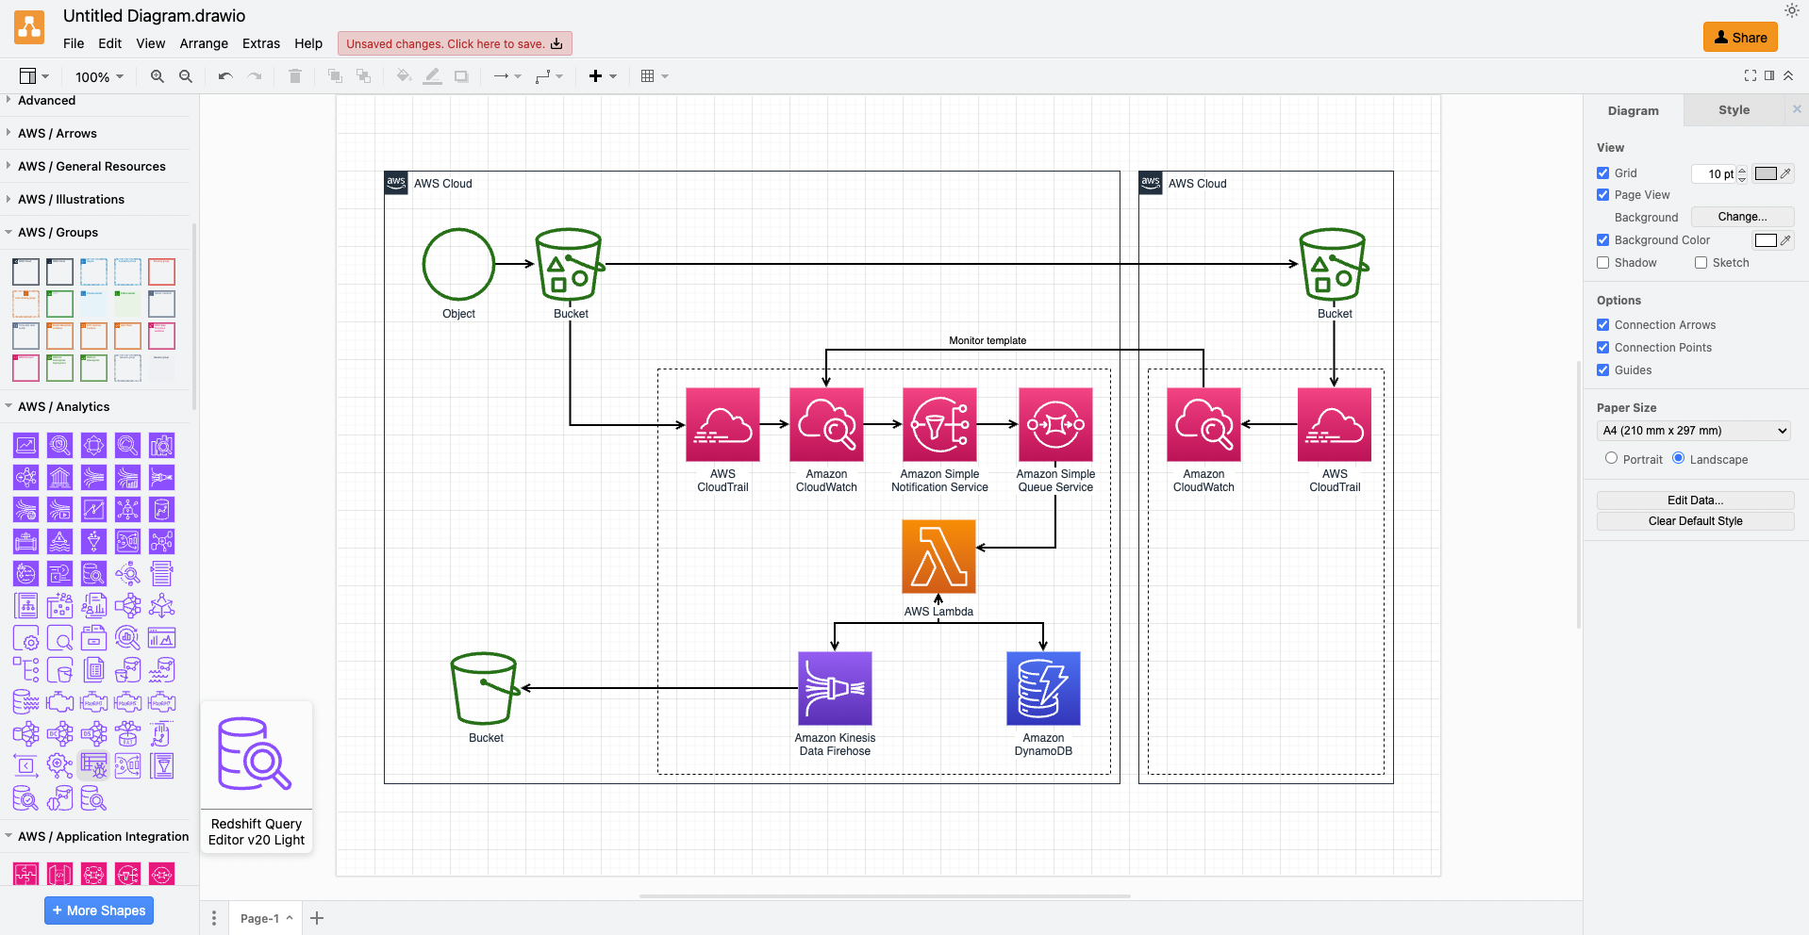Open the paper size A4 dropdown
The image size is (1809, 935).
1694,431
